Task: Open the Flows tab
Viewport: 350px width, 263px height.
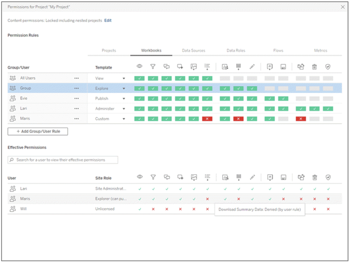Action: (278, 50)
